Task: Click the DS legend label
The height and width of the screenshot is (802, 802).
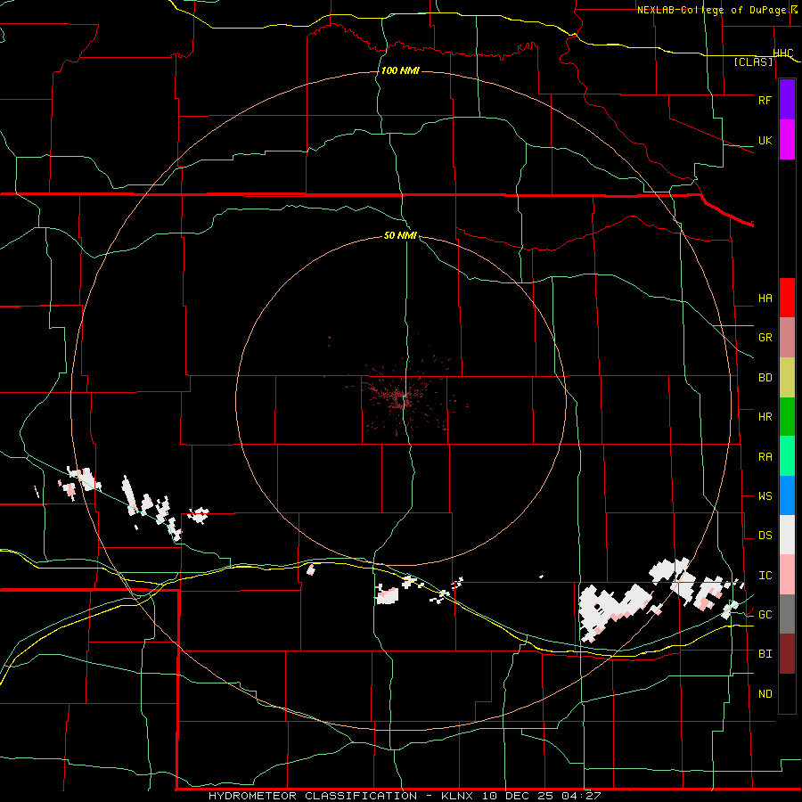Action: [765, 536]
